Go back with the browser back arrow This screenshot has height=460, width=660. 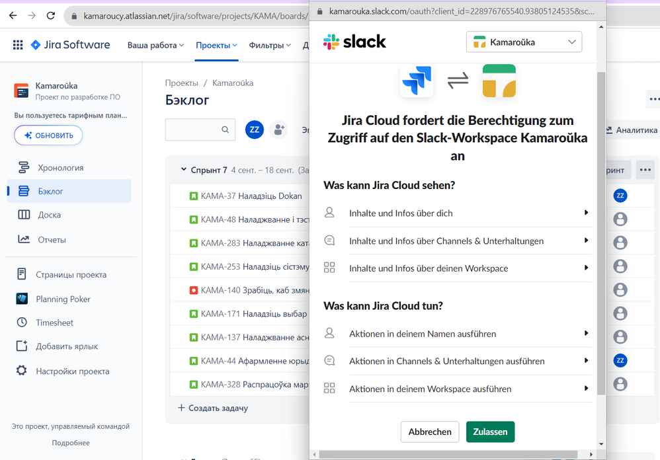(13, 16)
